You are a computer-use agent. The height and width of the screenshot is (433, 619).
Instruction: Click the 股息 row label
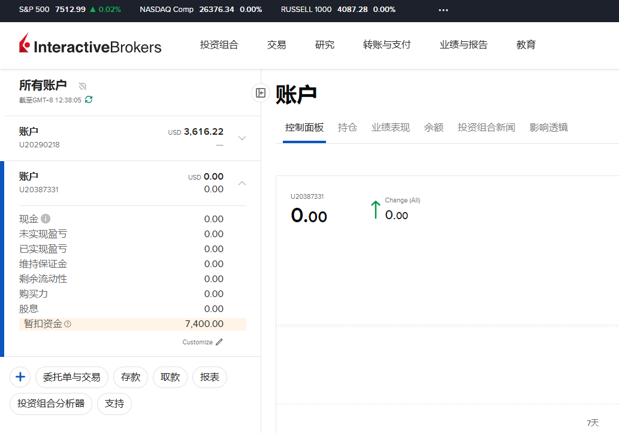29,309
